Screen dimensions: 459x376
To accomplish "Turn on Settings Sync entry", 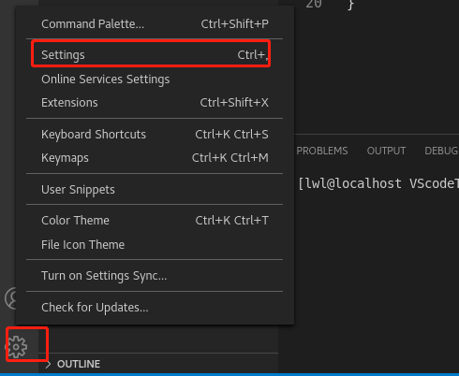I will click(155, 276).
